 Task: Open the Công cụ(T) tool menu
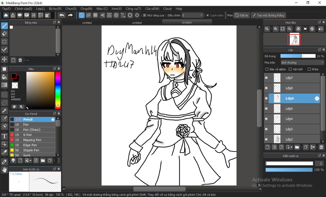(133, 9)
